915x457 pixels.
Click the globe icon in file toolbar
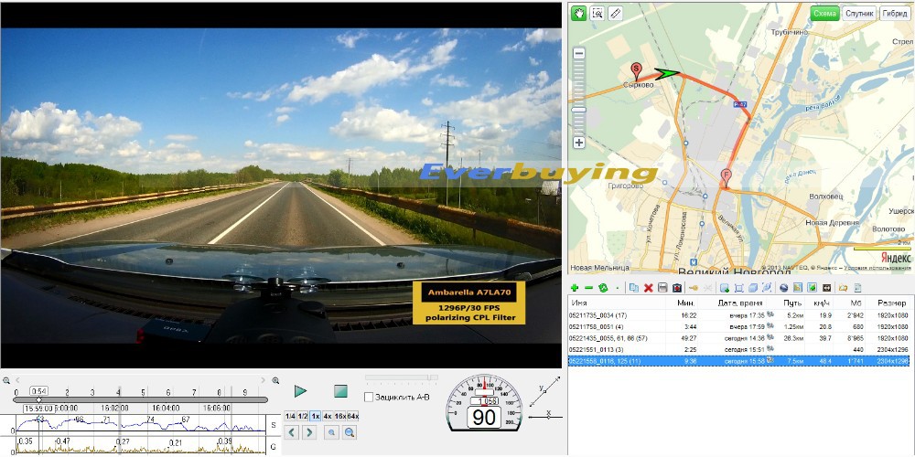click(784, 288)
